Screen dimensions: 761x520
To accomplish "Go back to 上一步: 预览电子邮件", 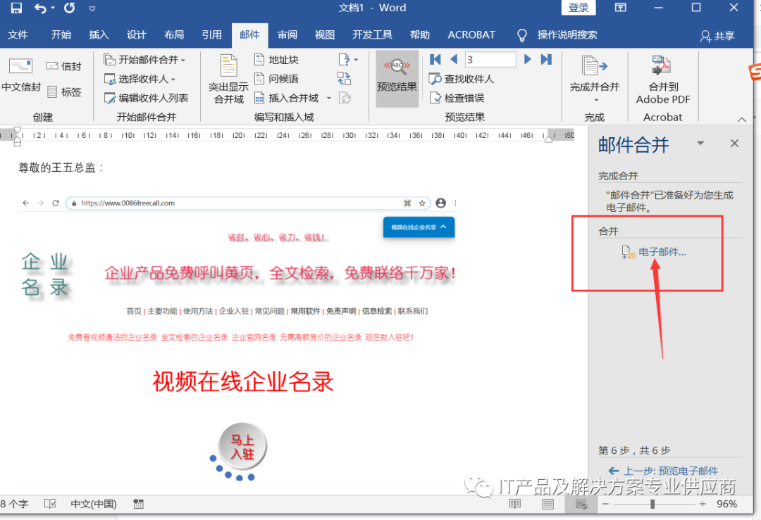I will (x=663, y=471).
